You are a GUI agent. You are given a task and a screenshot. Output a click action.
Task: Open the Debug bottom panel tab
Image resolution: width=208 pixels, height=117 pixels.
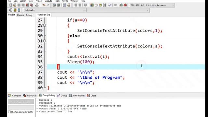pos(62,96)
